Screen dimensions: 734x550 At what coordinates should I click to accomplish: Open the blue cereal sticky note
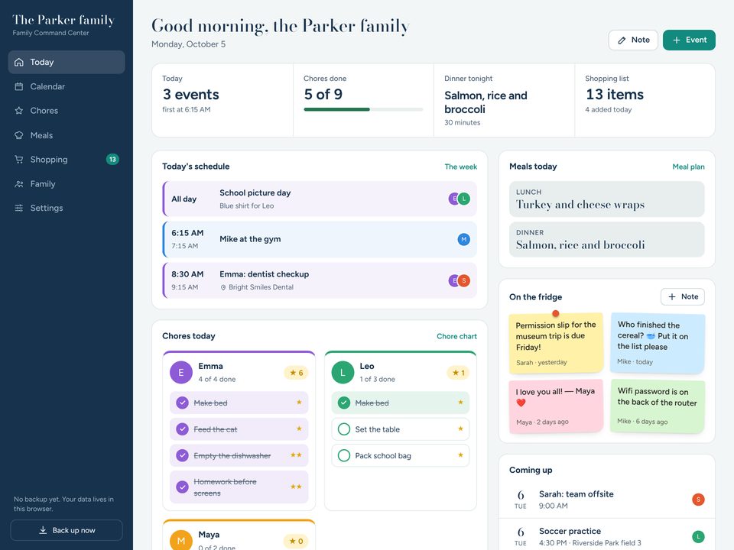click(658, 343)
